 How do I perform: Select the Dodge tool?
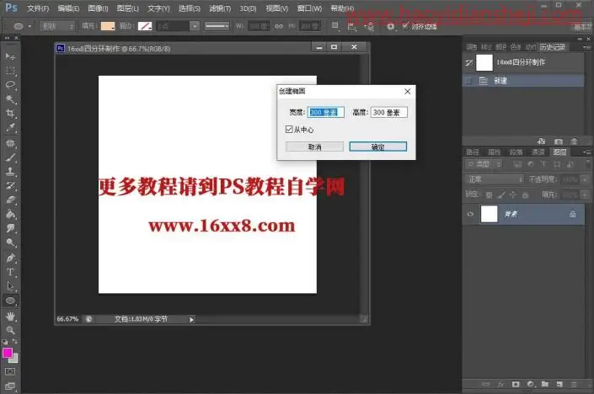coord(10,242)
